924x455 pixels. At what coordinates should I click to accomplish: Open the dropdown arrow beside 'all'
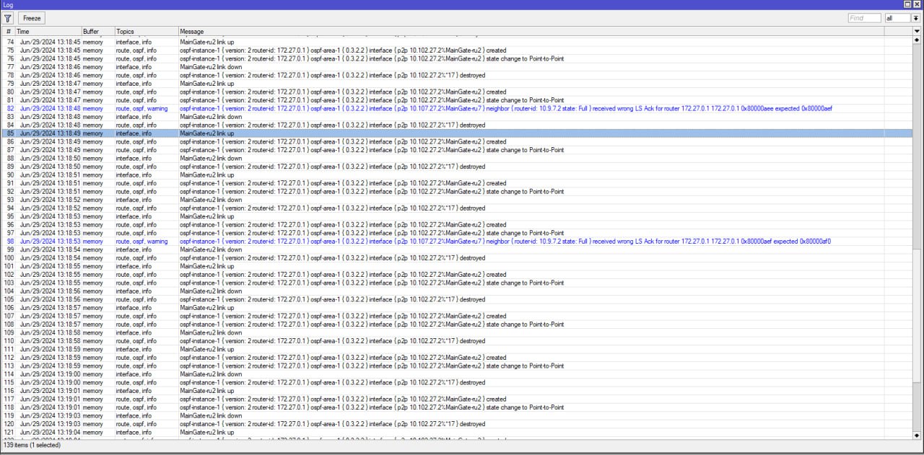click(x=916, y=18)
